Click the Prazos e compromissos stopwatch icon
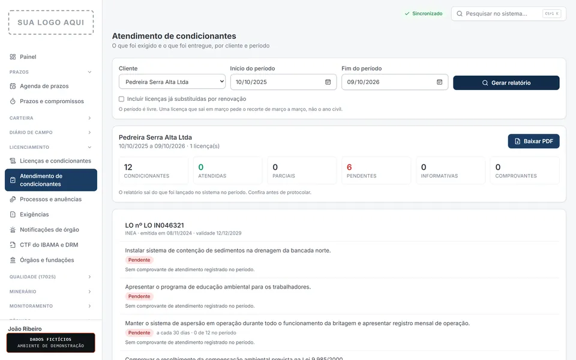This screenshot has height=360, width=576. pos(13,101)
